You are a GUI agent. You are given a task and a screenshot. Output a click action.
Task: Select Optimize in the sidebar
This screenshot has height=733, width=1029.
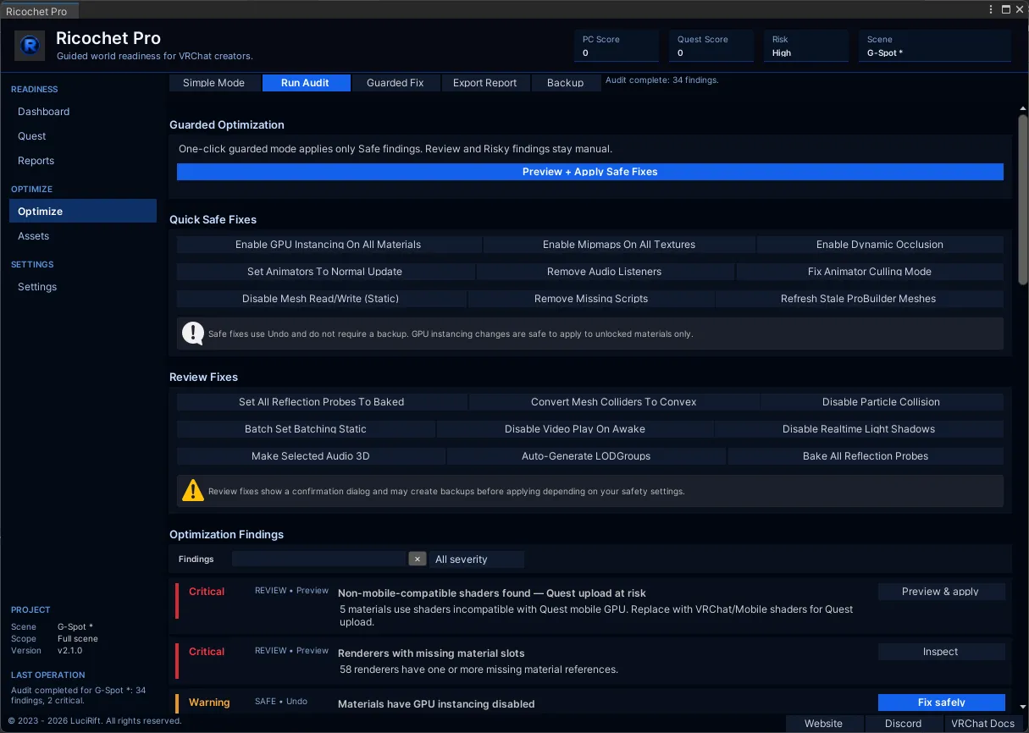coord(83,212)
